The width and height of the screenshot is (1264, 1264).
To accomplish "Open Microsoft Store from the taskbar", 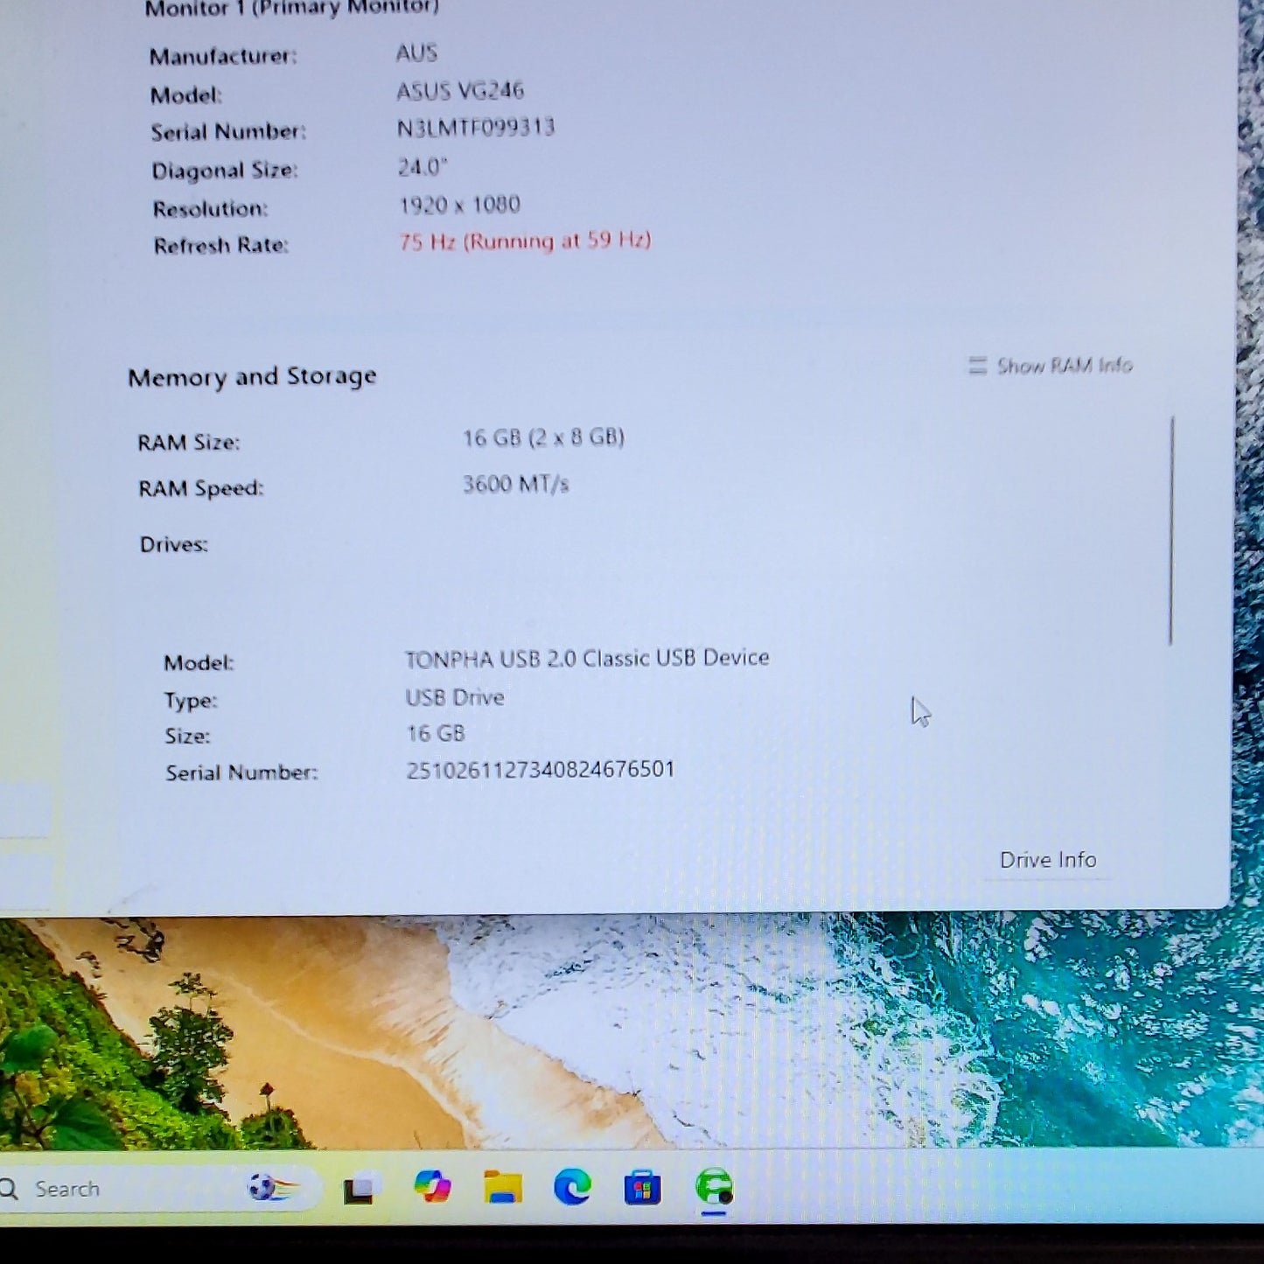I will (642, 1188).
